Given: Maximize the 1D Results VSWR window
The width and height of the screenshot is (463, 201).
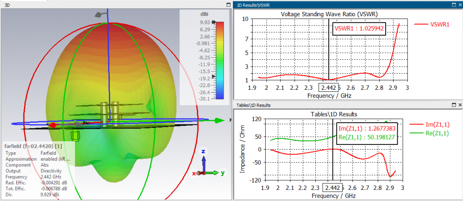Looking at the screenshot, I should click(454, 5).
